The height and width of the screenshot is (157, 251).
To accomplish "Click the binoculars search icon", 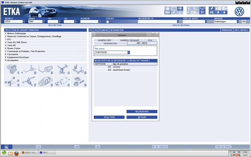I will (x=180, y=8).
